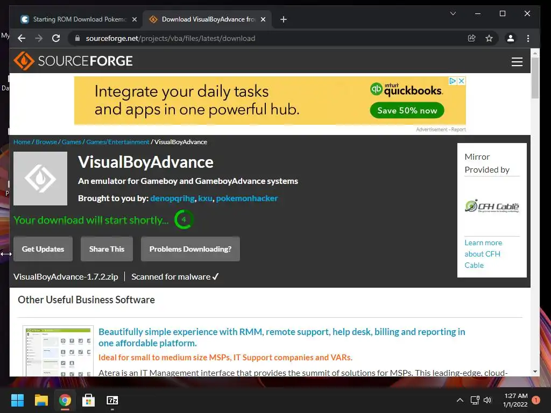Open Microsoft Store from the taskbar

(x=89, y=400)
